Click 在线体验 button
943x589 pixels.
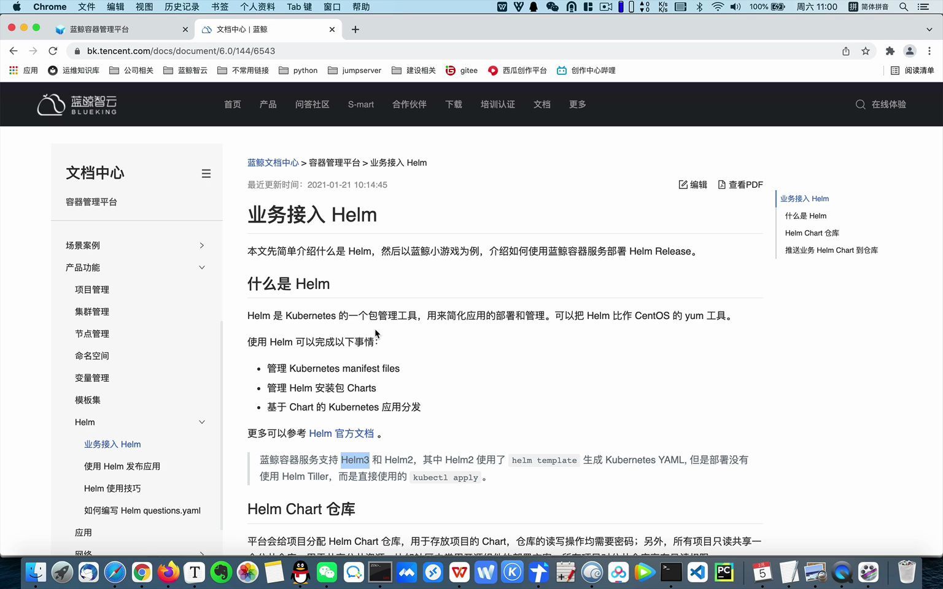pyautogui.click(x=889, y=104)
